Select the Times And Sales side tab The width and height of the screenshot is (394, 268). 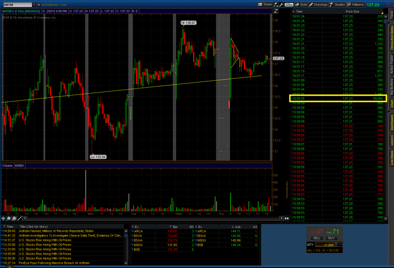[x=391, y=38]
